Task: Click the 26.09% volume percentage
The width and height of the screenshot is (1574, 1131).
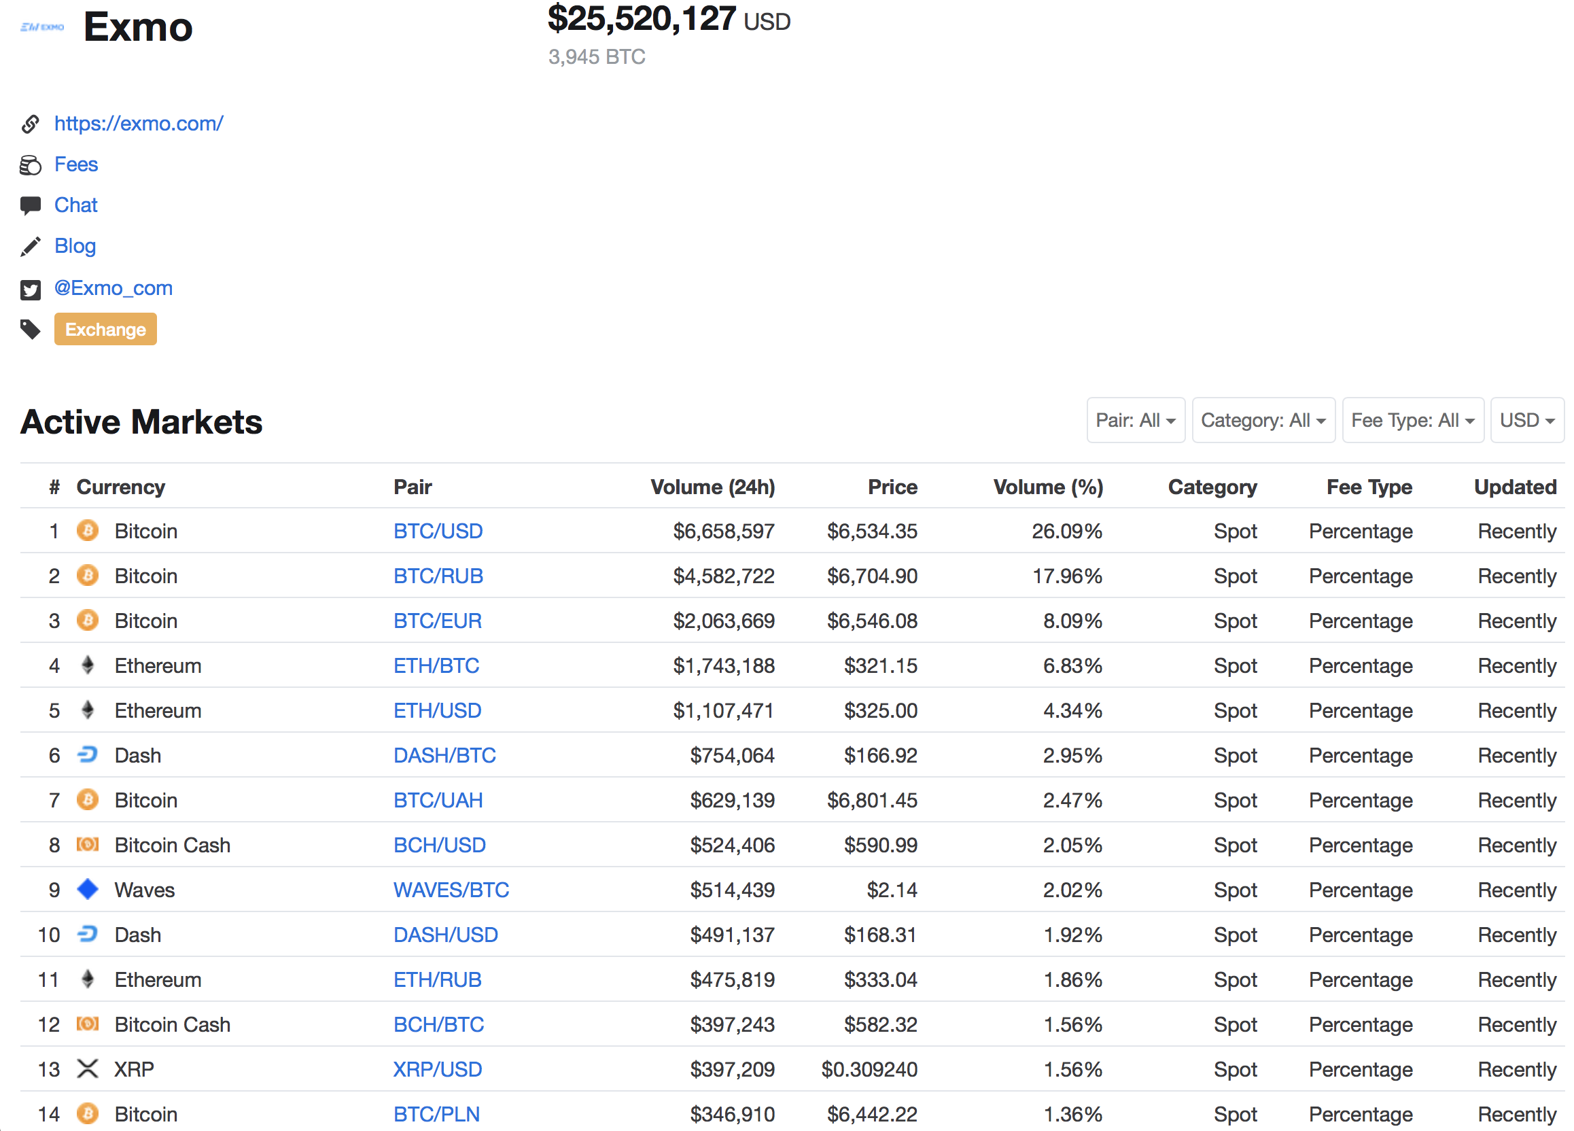Action: click(x=1067, y=532)
